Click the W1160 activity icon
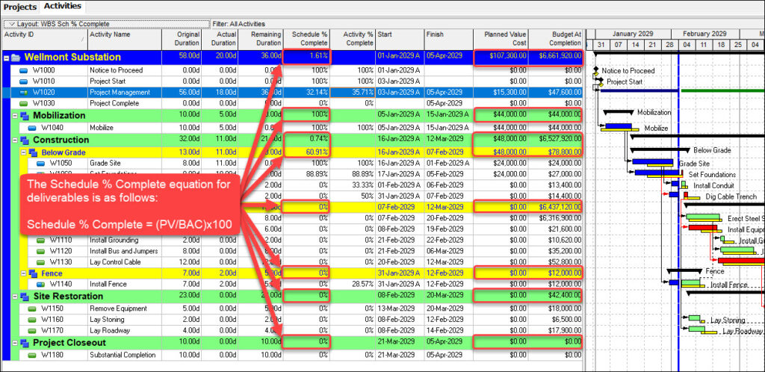Viewport: 765px width, 372px height. (32, 320)
